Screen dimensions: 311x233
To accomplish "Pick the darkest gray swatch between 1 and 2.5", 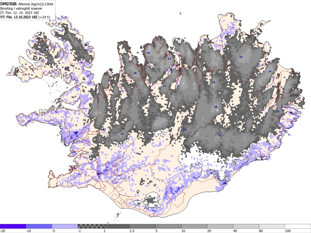I will 117,226.
